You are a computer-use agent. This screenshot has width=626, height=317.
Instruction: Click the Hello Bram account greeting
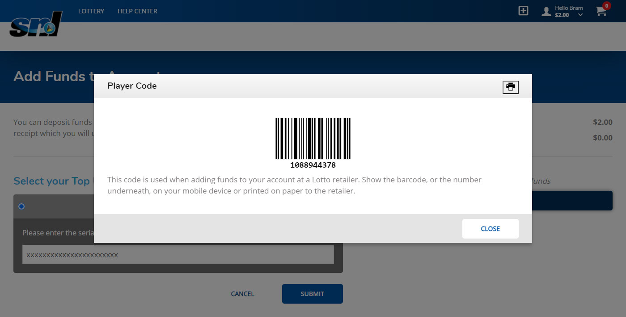[569, 8]
